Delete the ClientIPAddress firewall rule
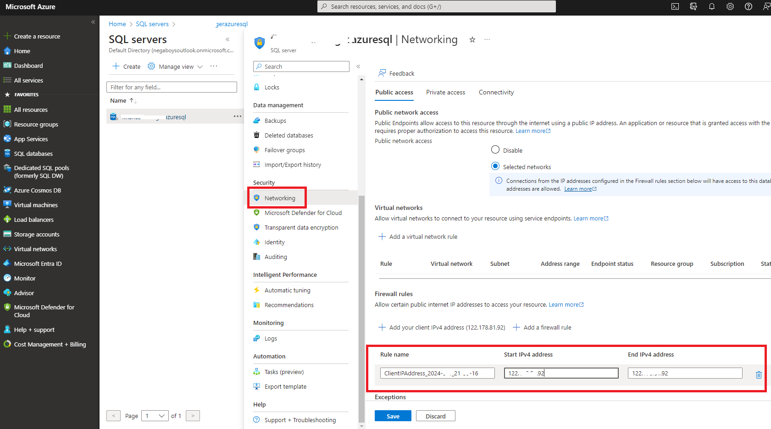Viewport: 771px width, 429px height. [759, 374]
